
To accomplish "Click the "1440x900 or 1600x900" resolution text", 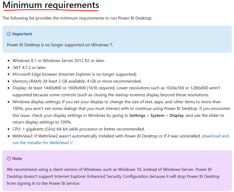I will (65, 88).
